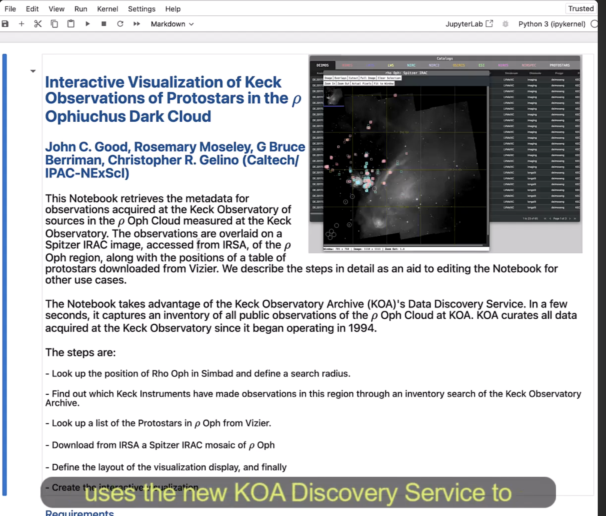Click the debugger bug icon

505,24
